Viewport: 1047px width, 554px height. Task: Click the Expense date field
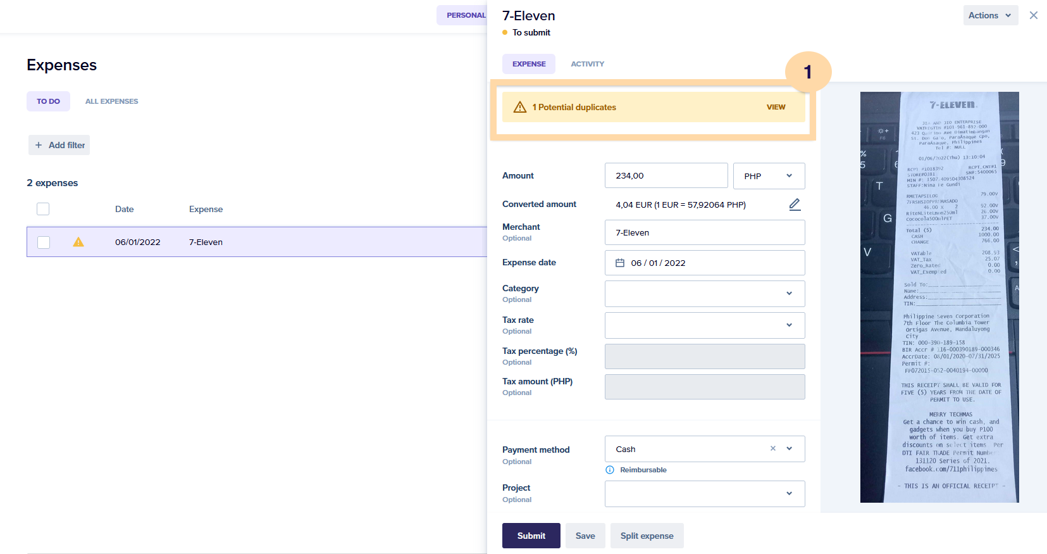(705, 263)
